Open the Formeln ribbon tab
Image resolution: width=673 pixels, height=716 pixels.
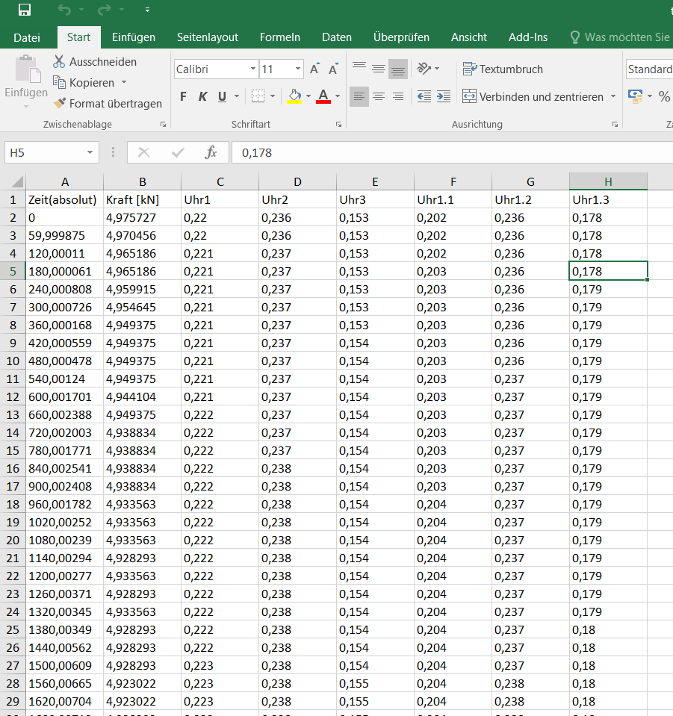coord(280,37)
